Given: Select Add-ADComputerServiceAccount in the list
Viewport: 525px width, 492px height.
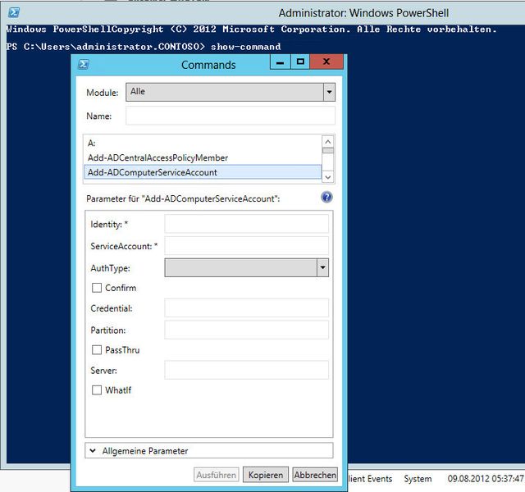Looking at the screenshot, I should pyautogui.click(x=203, y=172).
